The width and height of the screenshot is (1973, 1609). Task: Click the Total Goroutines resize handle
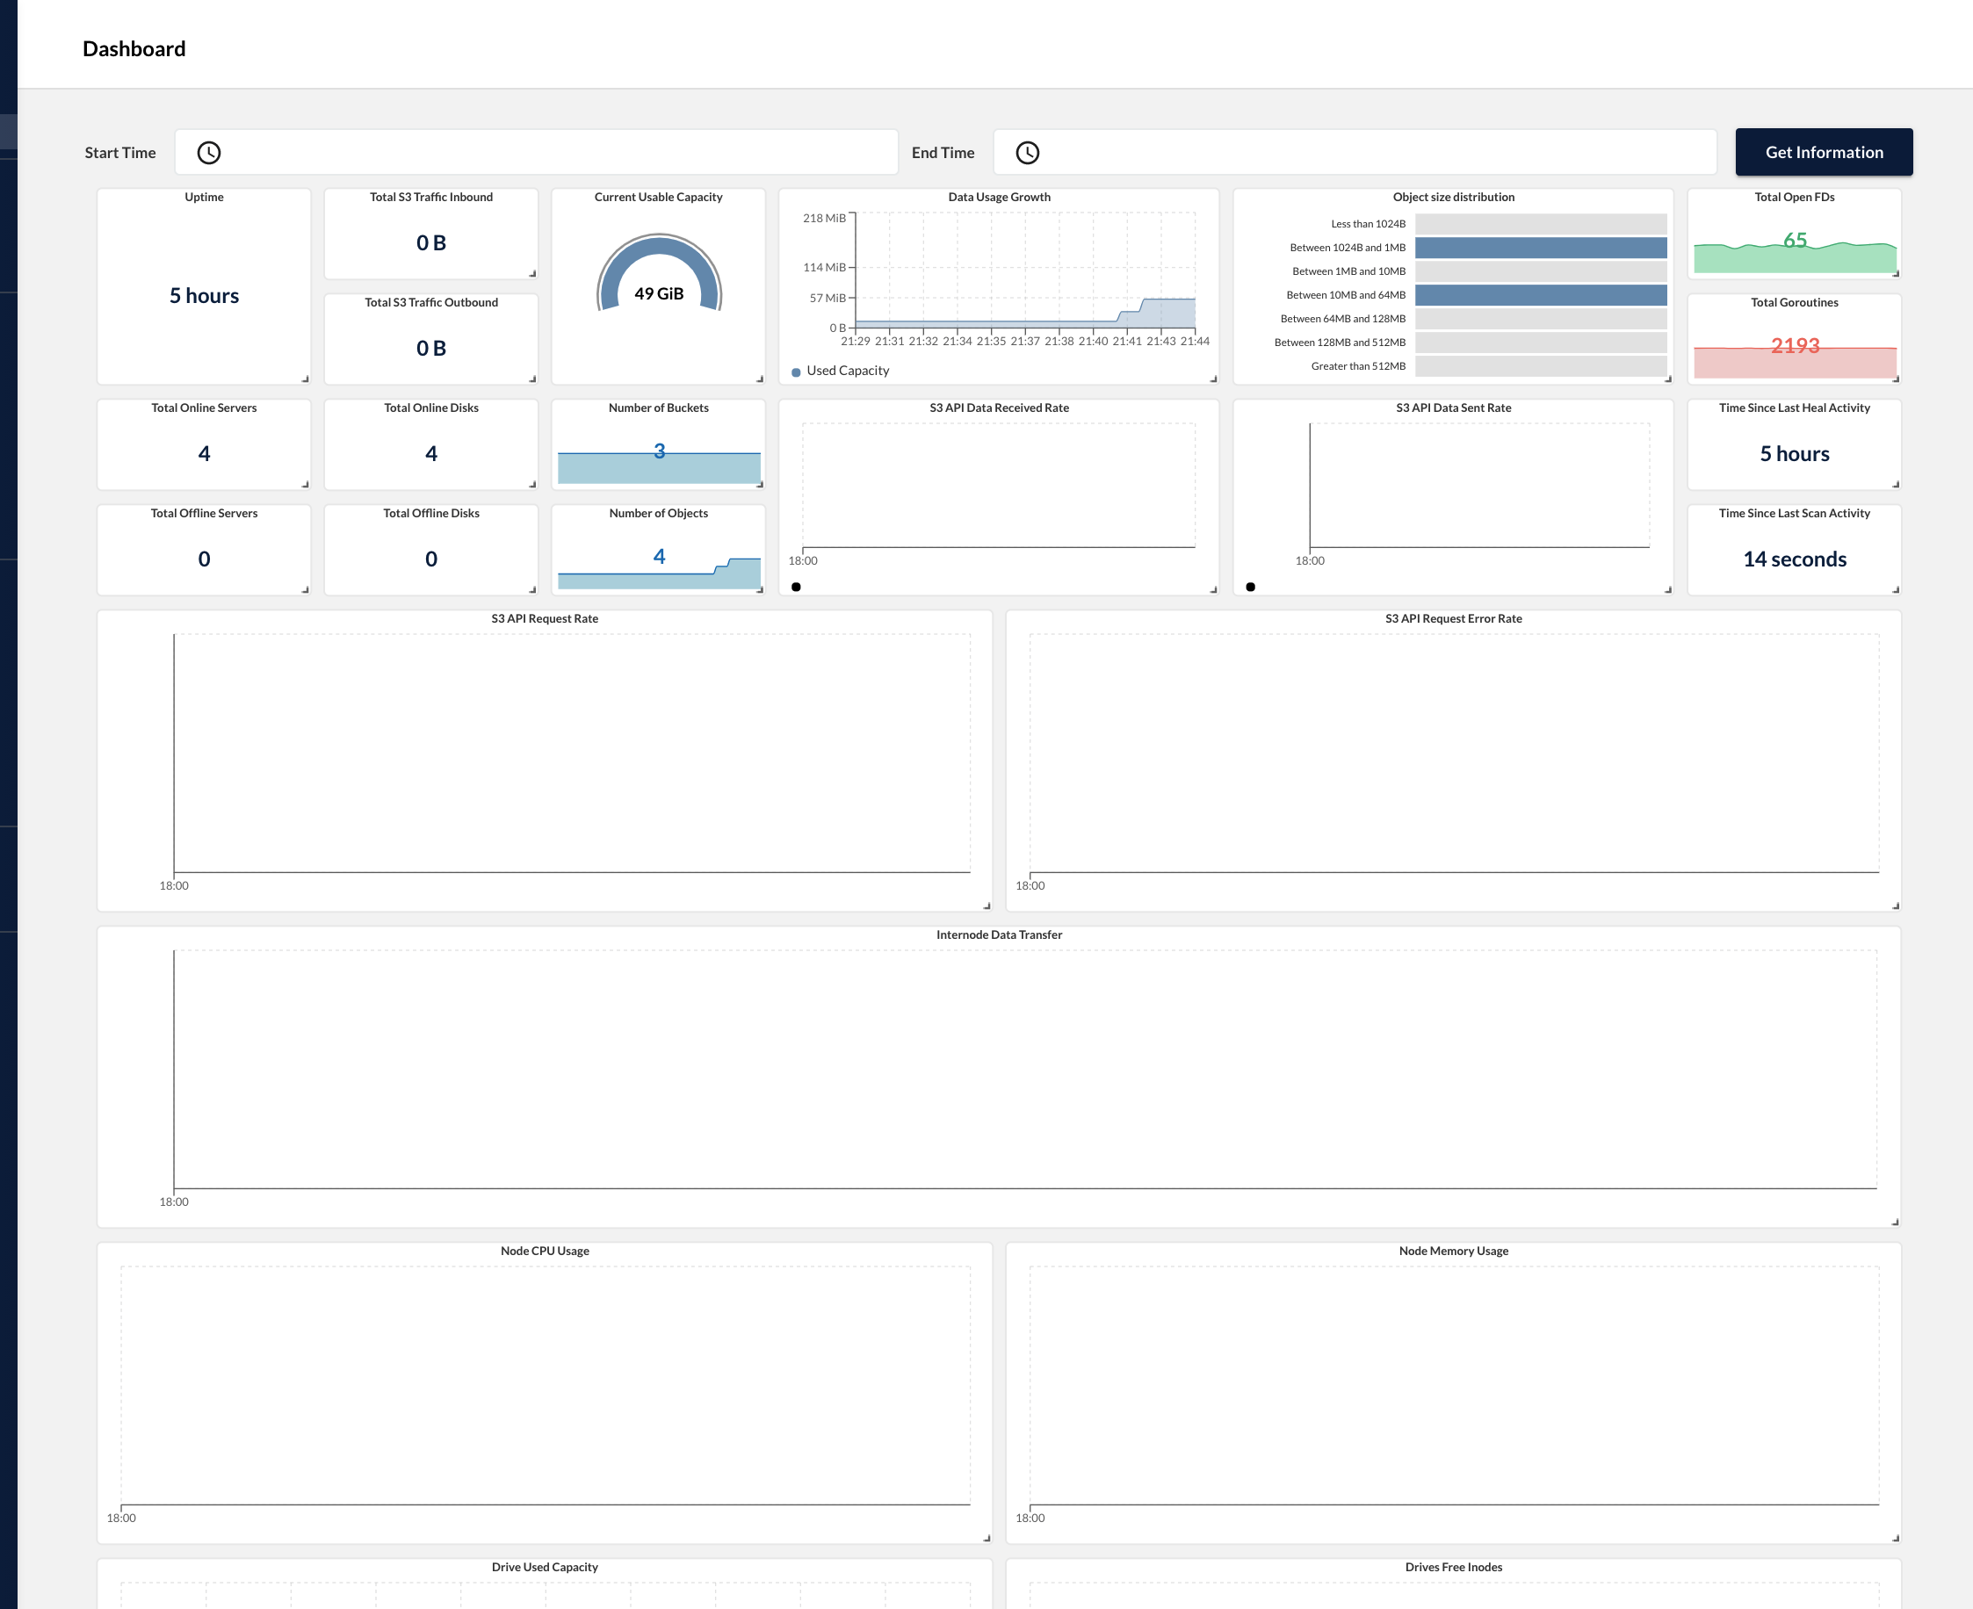point(1895,379)
